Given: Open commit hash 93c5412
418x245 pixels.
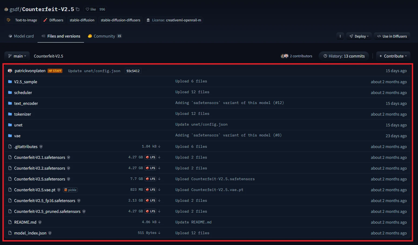Looking at the screenshot, I should tap(133, 71).
